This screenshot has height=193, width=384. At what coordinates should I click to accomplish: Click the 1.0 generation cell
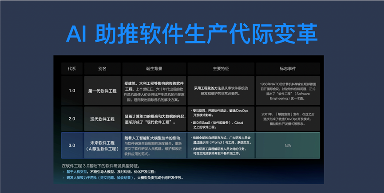click(x=72, y=91)
